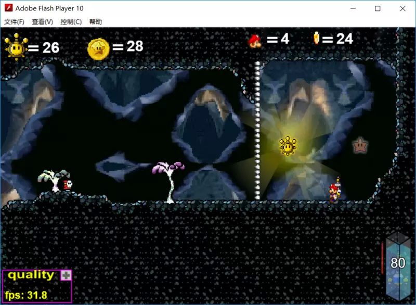This screenshot has height=305, width=416.
Task: Click the star coin count '= 28'
Action: click(128, 46)
